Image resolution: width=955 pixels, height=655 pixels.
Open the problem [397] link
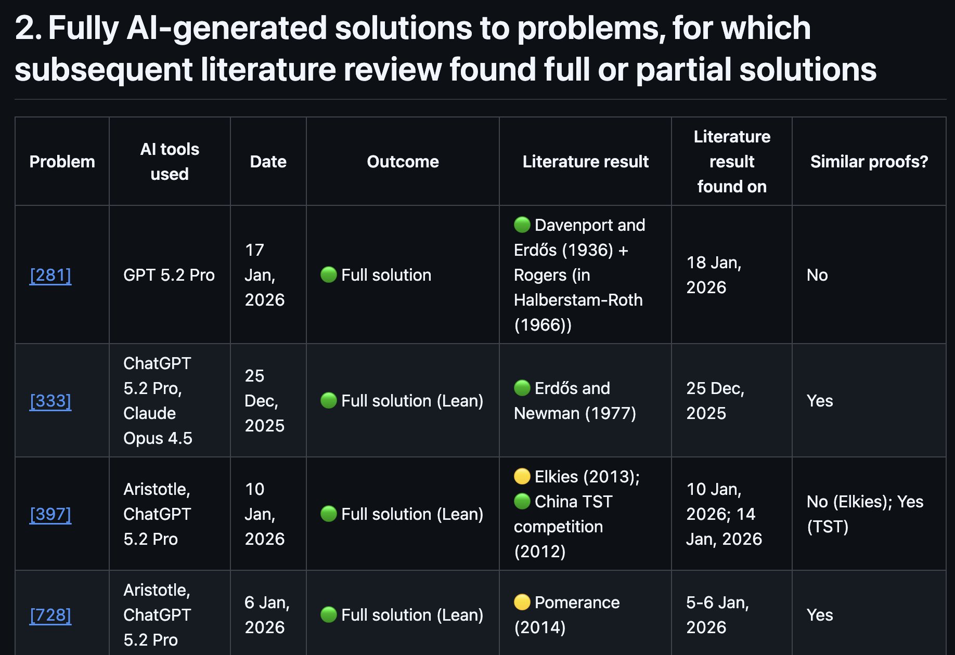coord(50,514)
